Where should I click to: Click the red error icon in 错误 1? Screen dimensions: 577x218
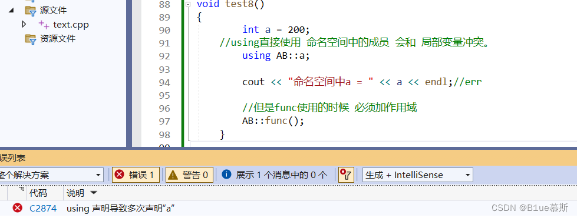tap(119, 175)
